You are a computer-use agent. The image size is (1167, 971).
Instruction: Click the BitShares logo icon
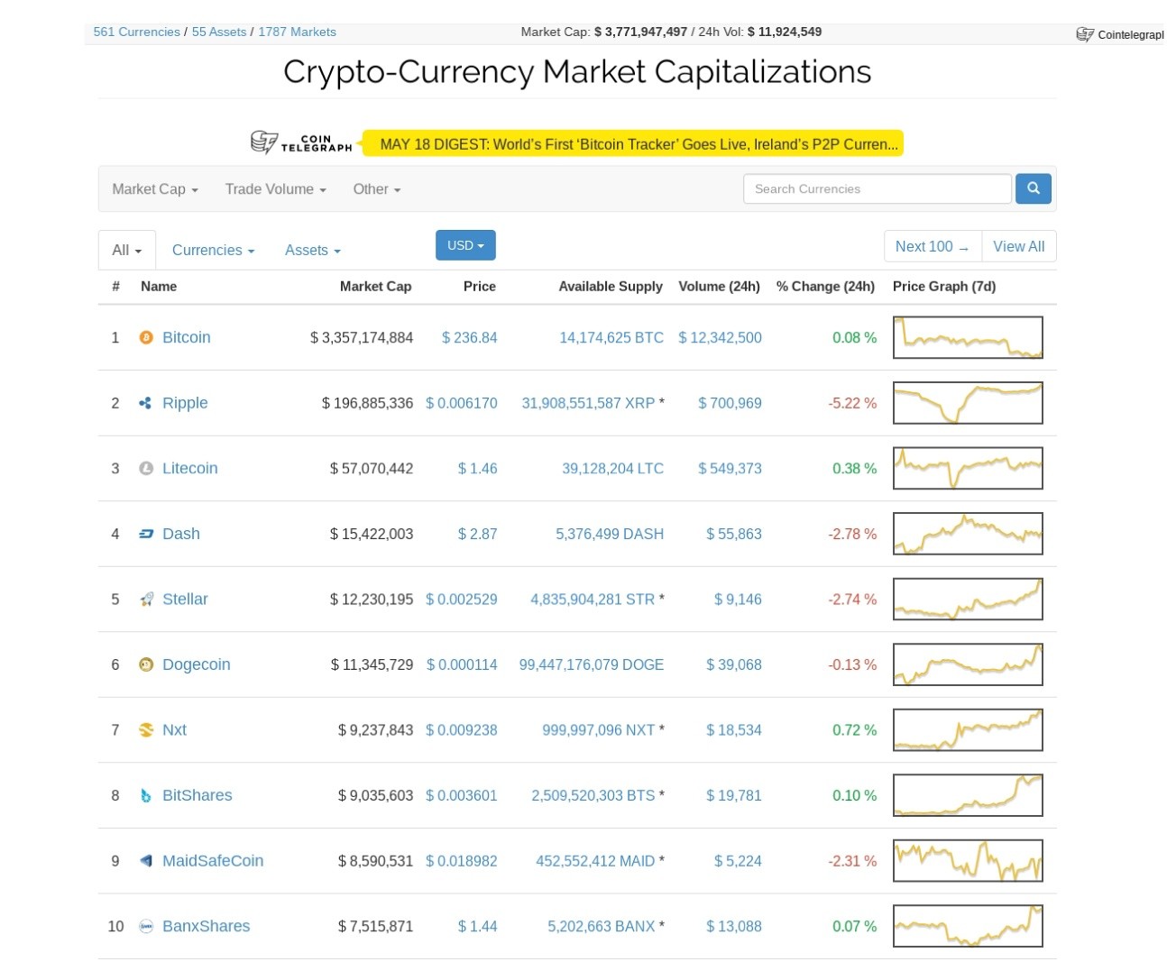pos(146,795)
